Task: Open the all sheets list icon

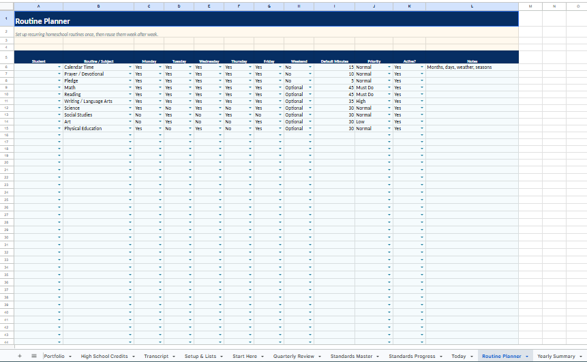Action: click(34, 356)
